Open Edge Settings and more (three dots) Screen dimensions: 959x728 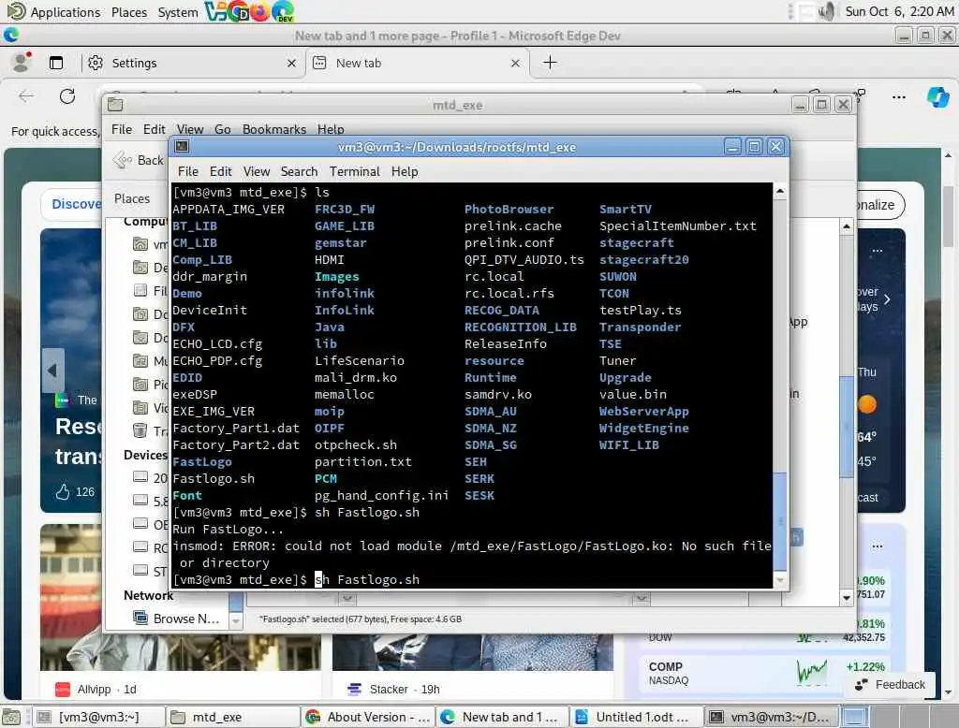pos(898,96)
